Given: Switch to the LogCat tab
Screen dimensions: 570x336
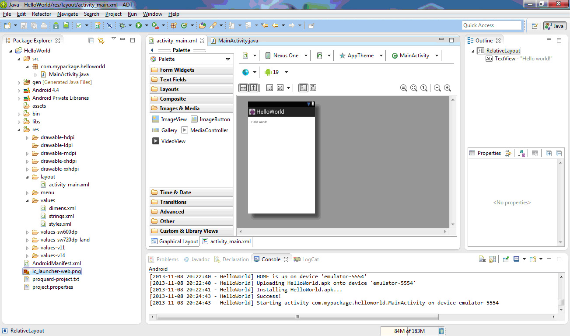Looking at the screenshot, I should [307, 259].
